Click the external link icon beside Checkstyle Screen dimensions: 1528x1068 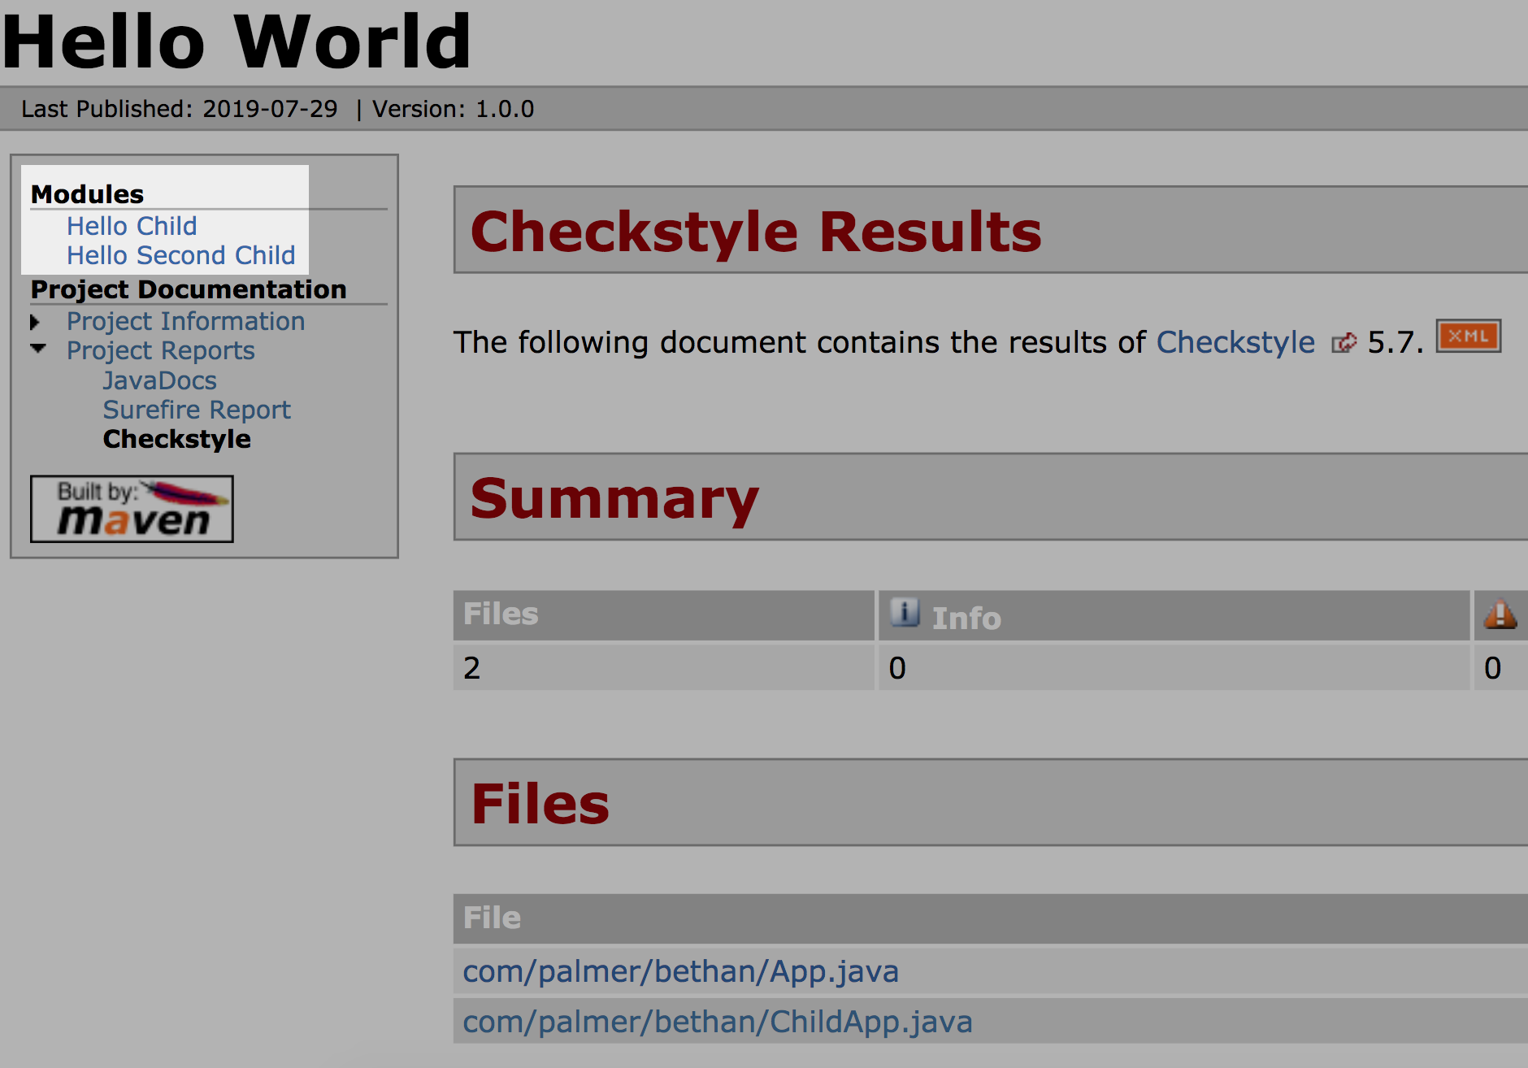pyautogui.click(x=1344, y=343)
